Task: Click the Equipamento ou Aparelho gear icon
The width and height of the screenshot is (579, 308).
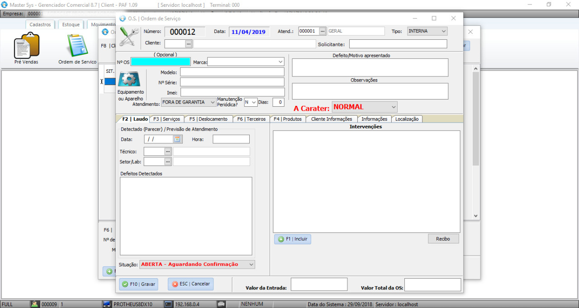Action: 129,79
